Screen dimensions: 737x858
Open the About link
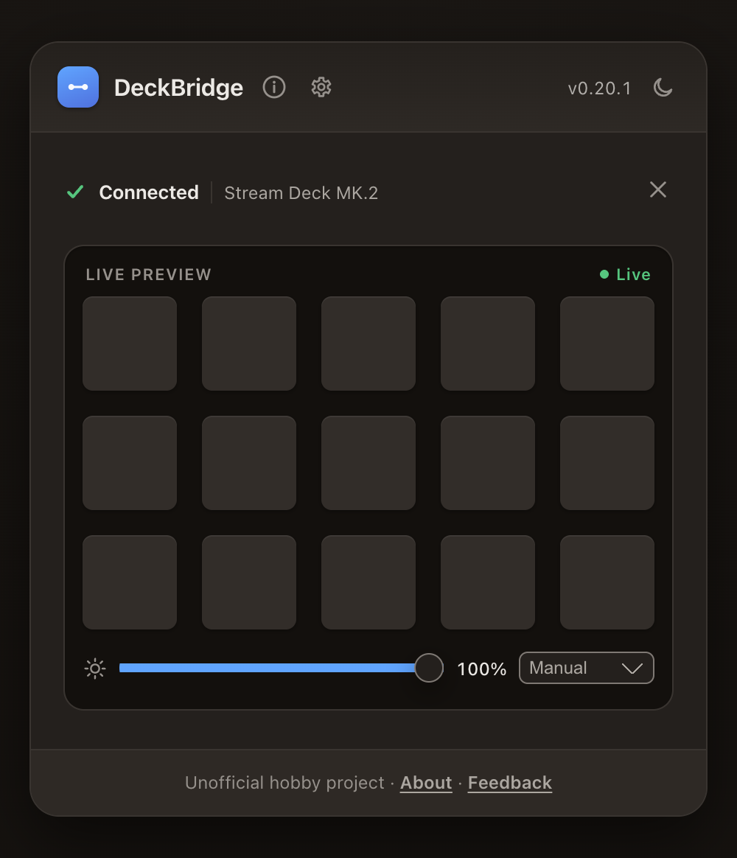pos(426,783)
